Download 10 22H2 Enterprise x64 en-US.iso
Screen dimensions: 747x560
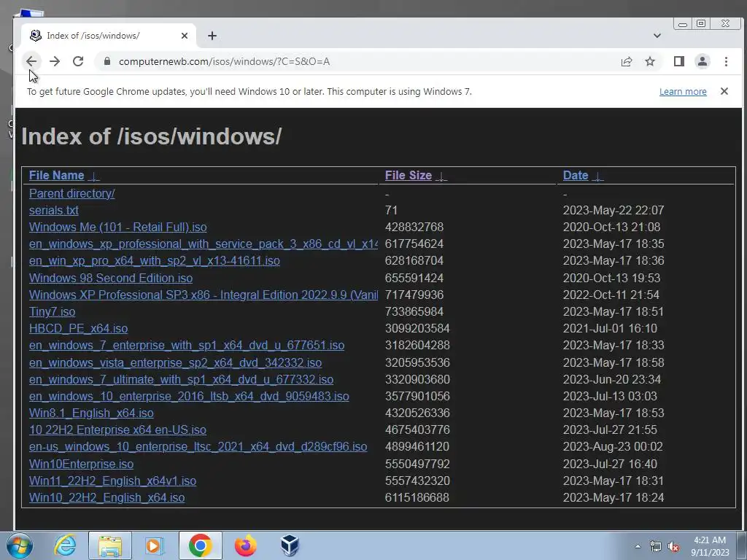click(117, 430)
